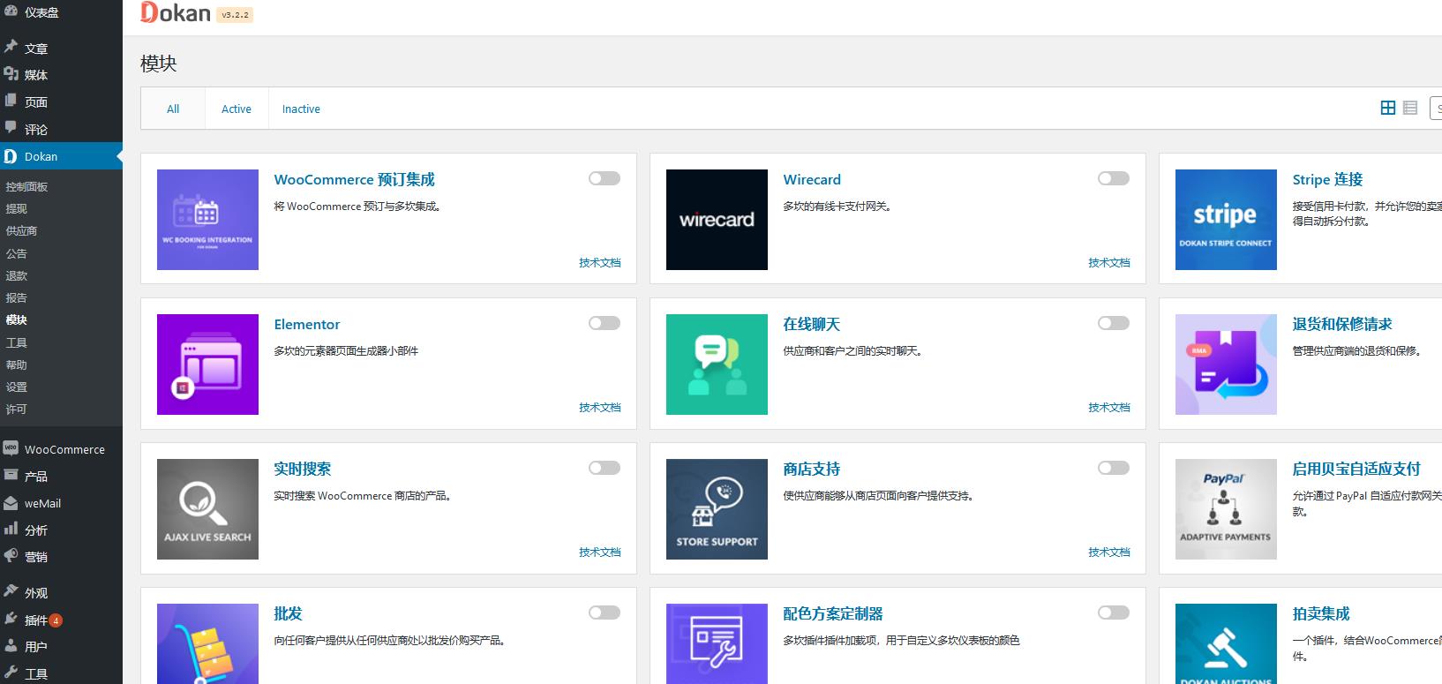Open WooCommerce menu in sidebar
Screen dimensions: 1442x684
click(x=64, y=449)
